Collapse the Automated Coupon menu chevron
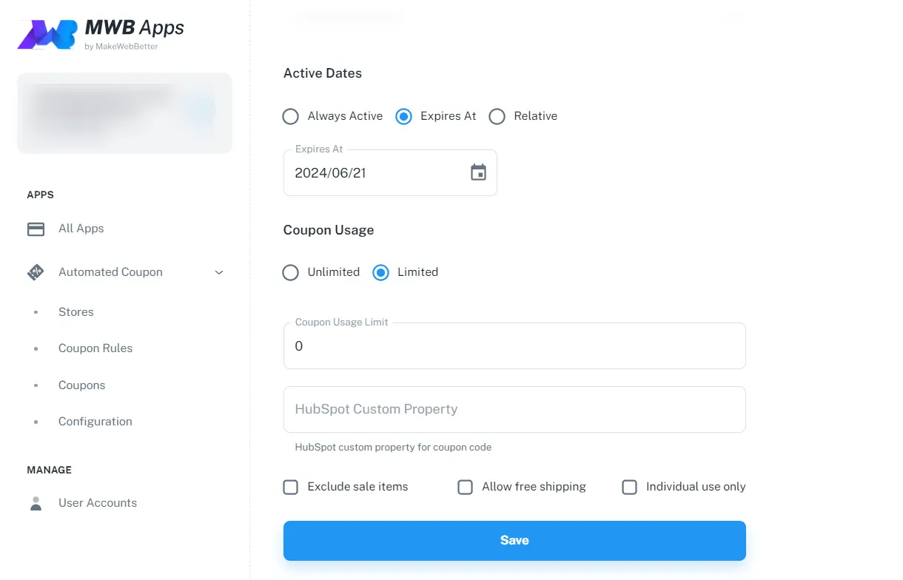 click(219, 272)
